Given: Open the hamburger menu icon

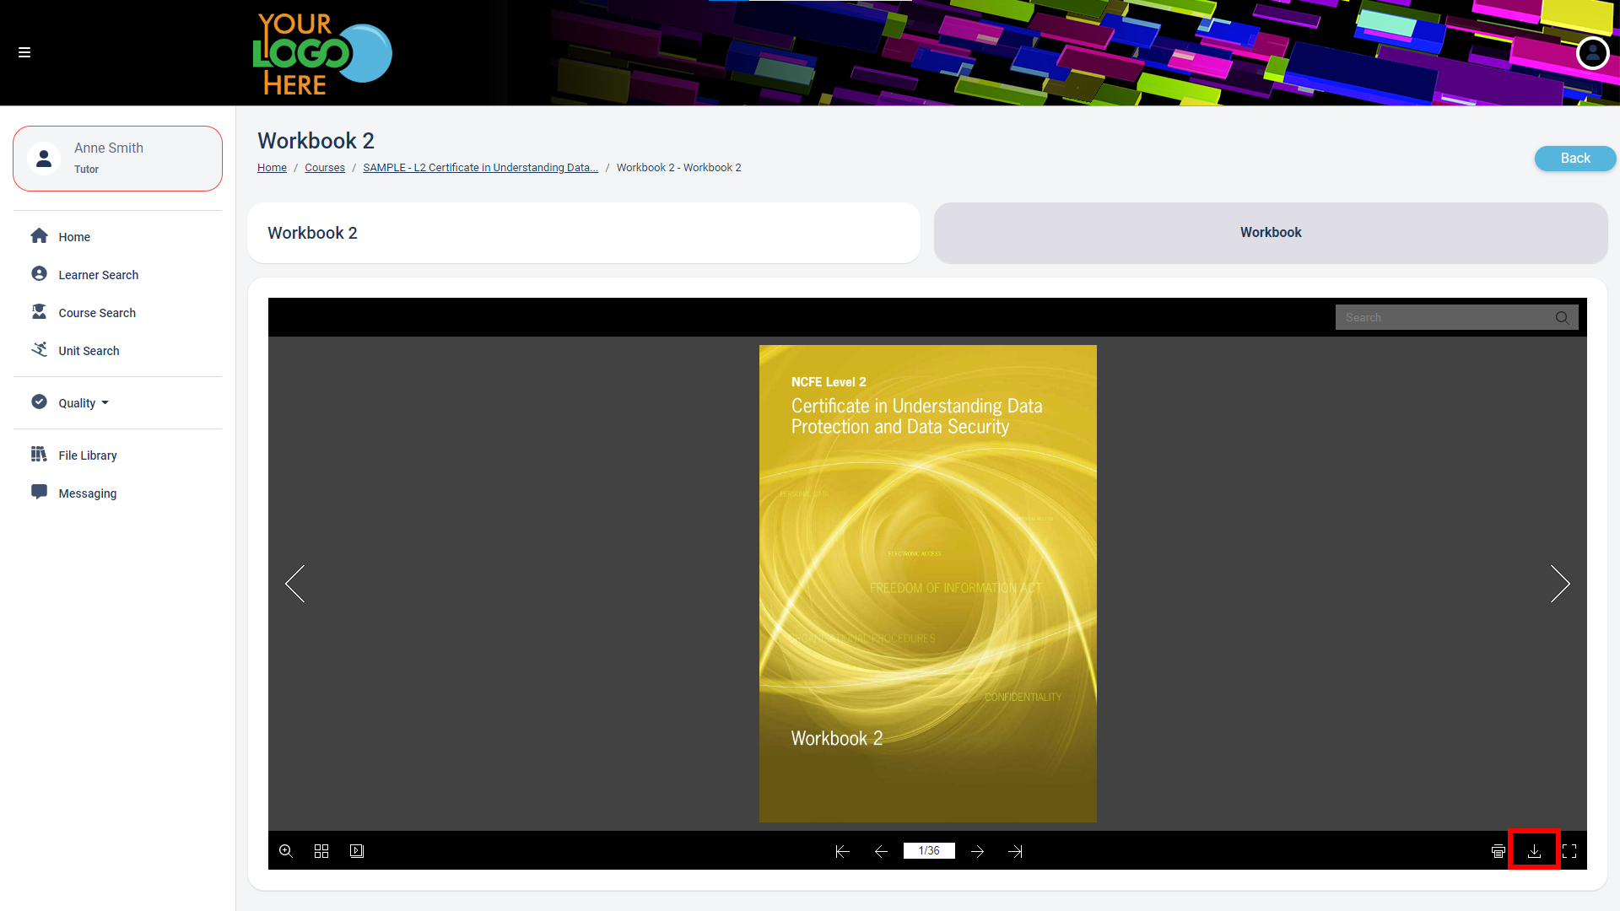Looking at the screenshot, I should pyautogui.click(x=24, y=52).
